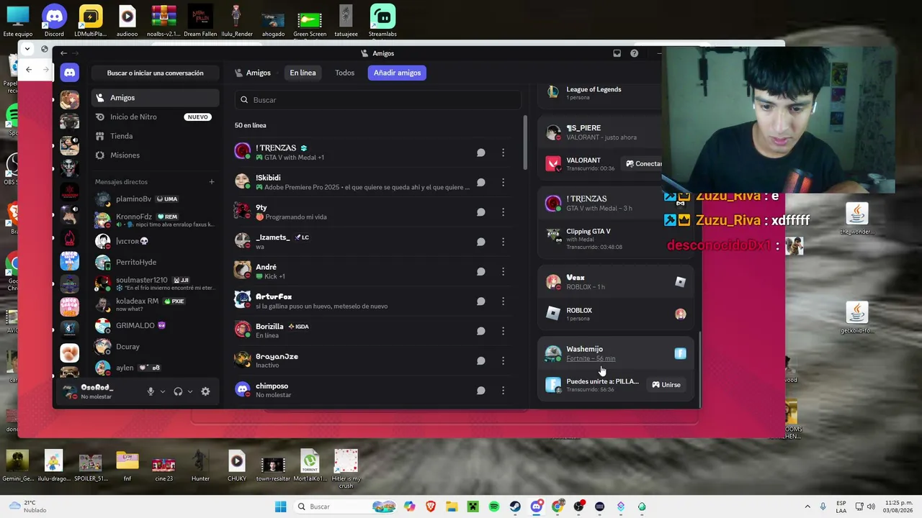Open the Discord inbox icon in title bar
922x518 pixels.
click(x=617, y=53)
